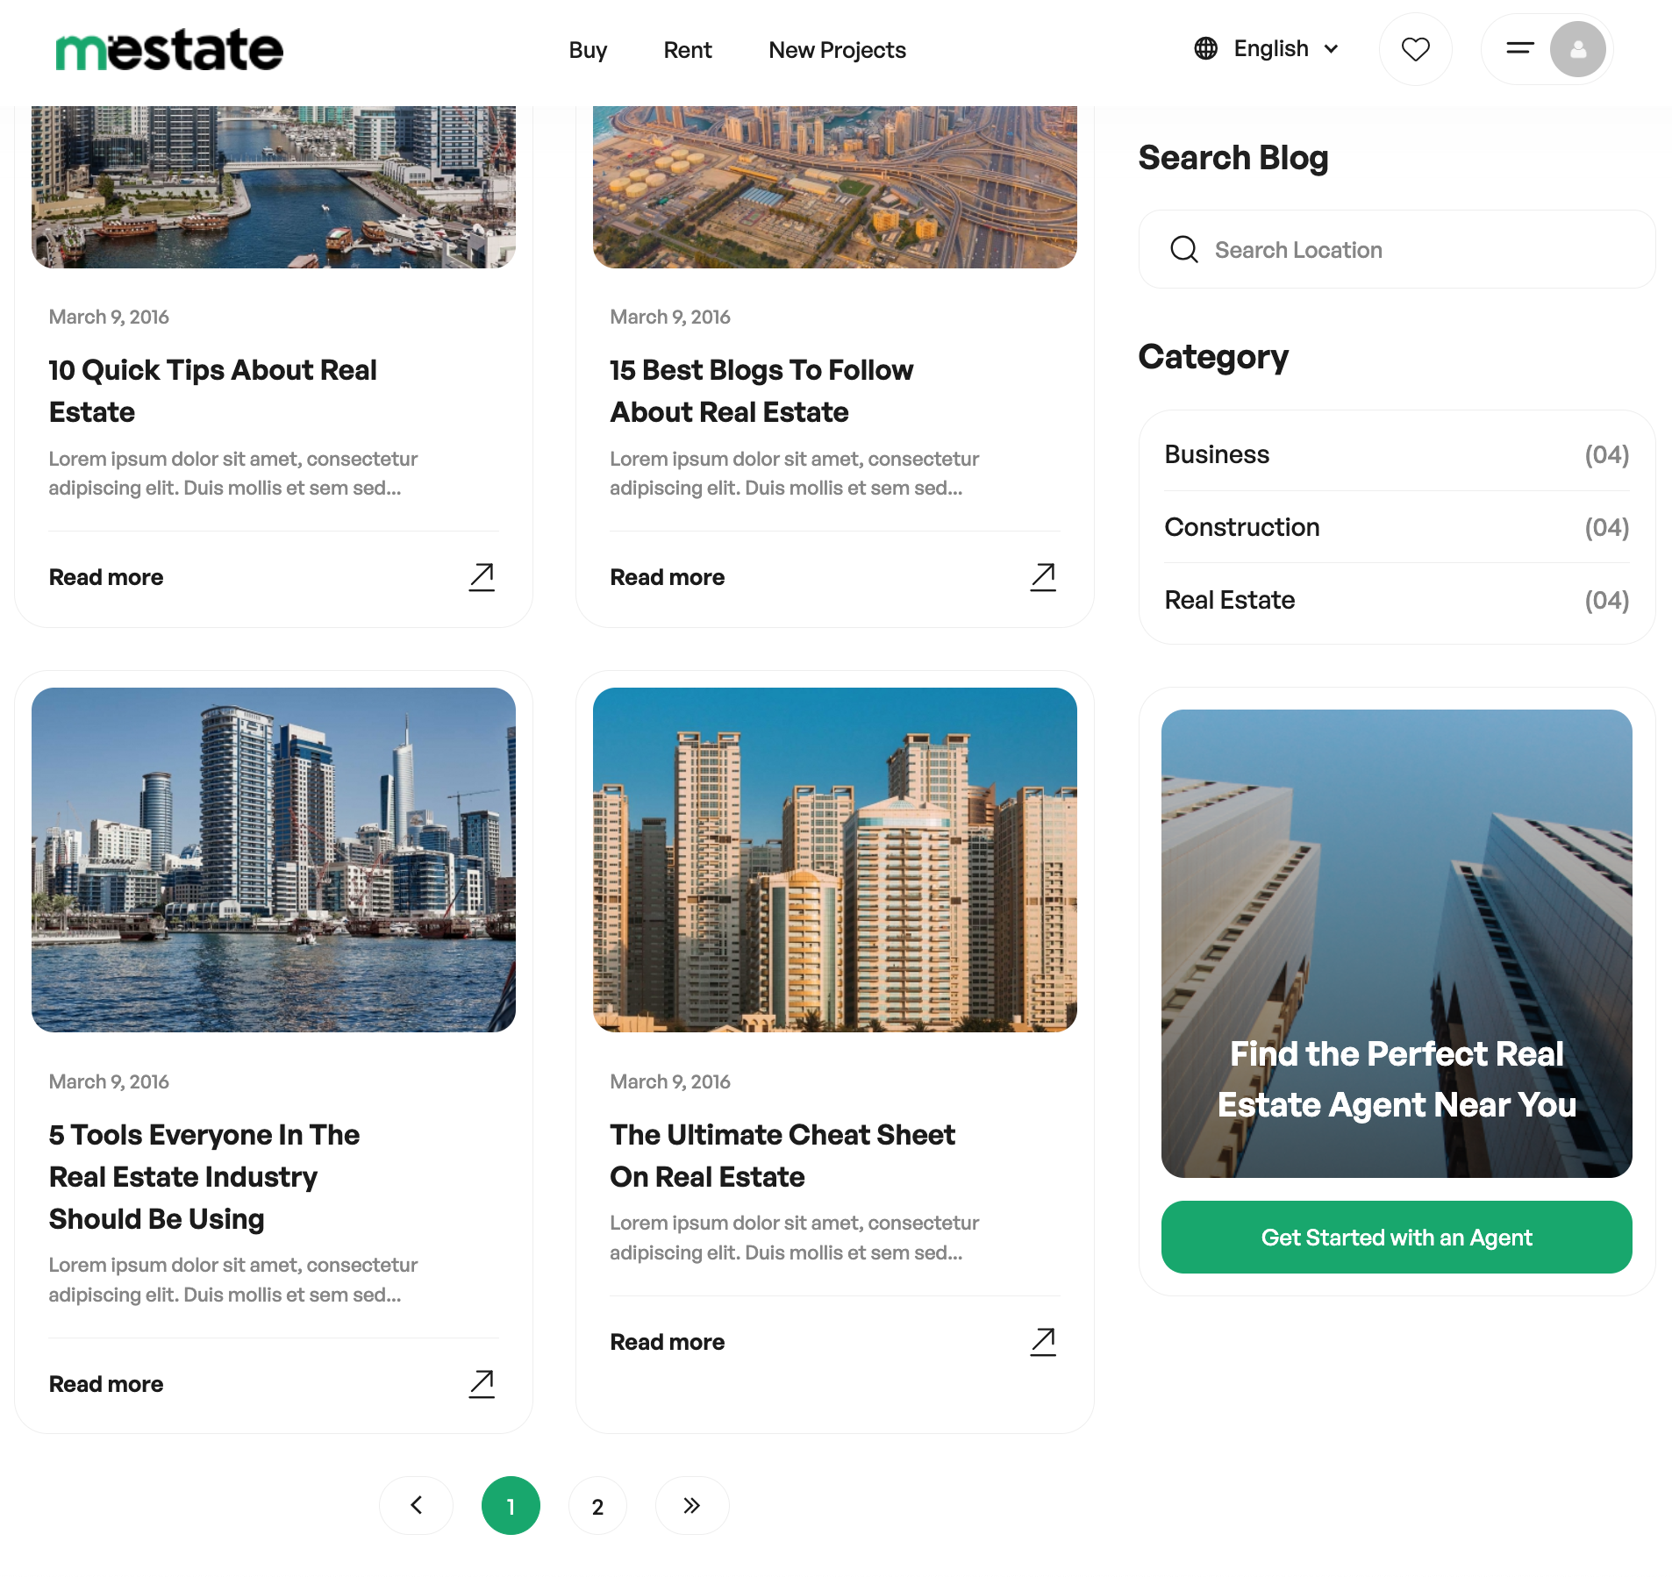Image resolution: width=1672 pixels, height=1577 pixels.
Task: Open the agent promo skyscraper image
Action: tap(1397, 943)
